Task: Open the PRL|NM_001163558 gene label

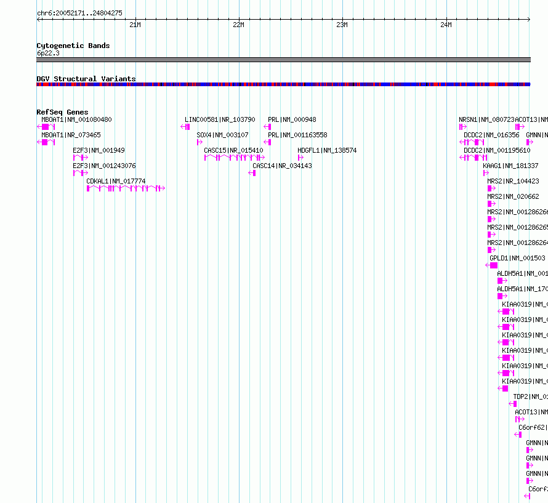Action: pyautogui.click(x=297, y=135)
